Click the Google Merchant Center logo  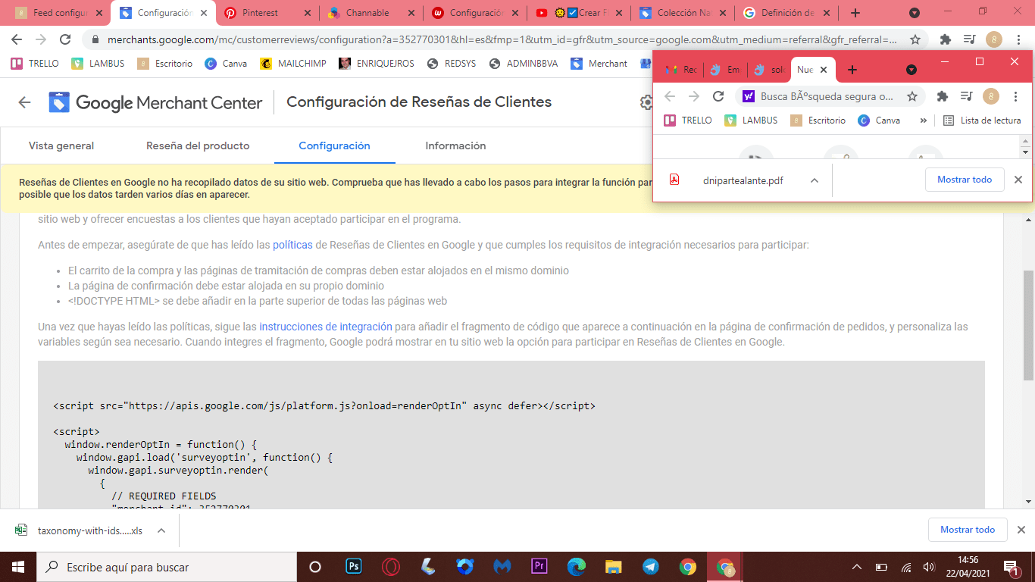[155, 102]
